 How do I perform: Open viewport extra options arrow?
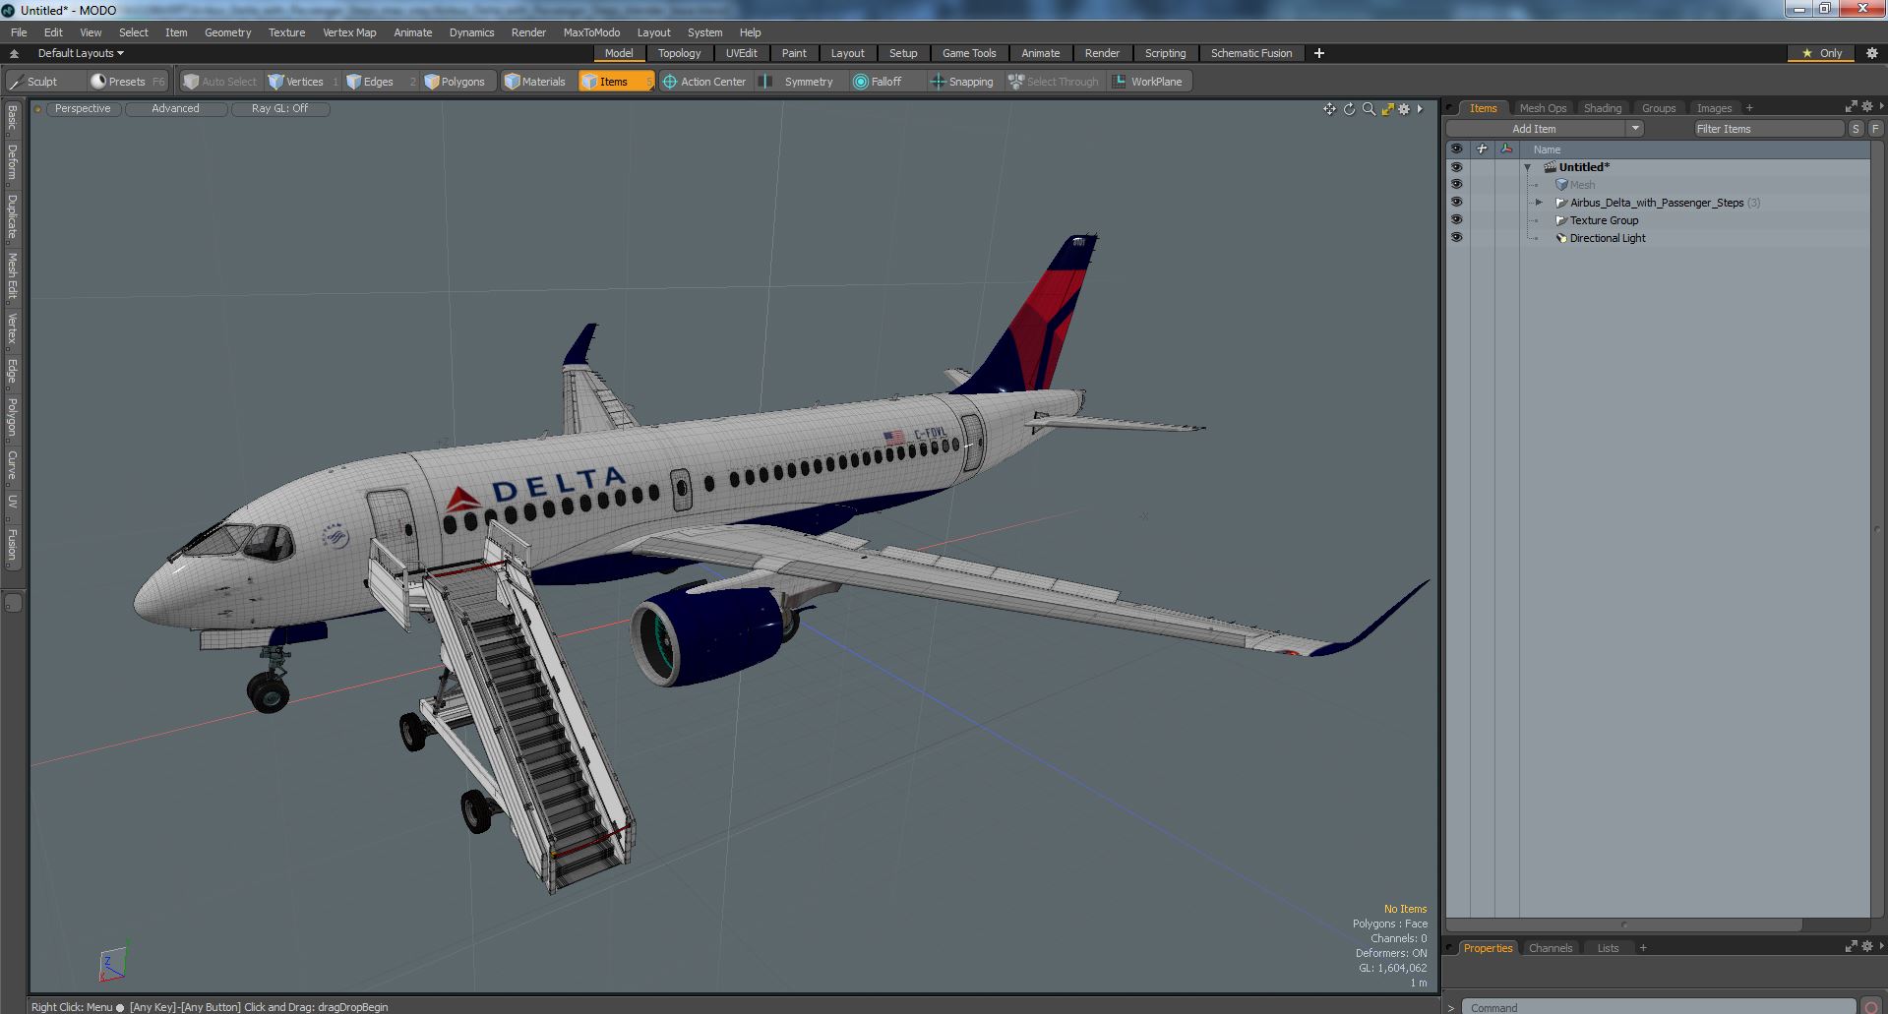[x=1420, y=109]
